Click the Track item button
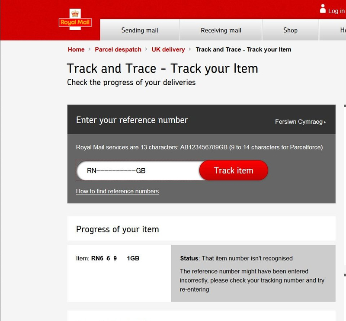The height and width of the screenshot is (321, 346). (x=234, y=170)
